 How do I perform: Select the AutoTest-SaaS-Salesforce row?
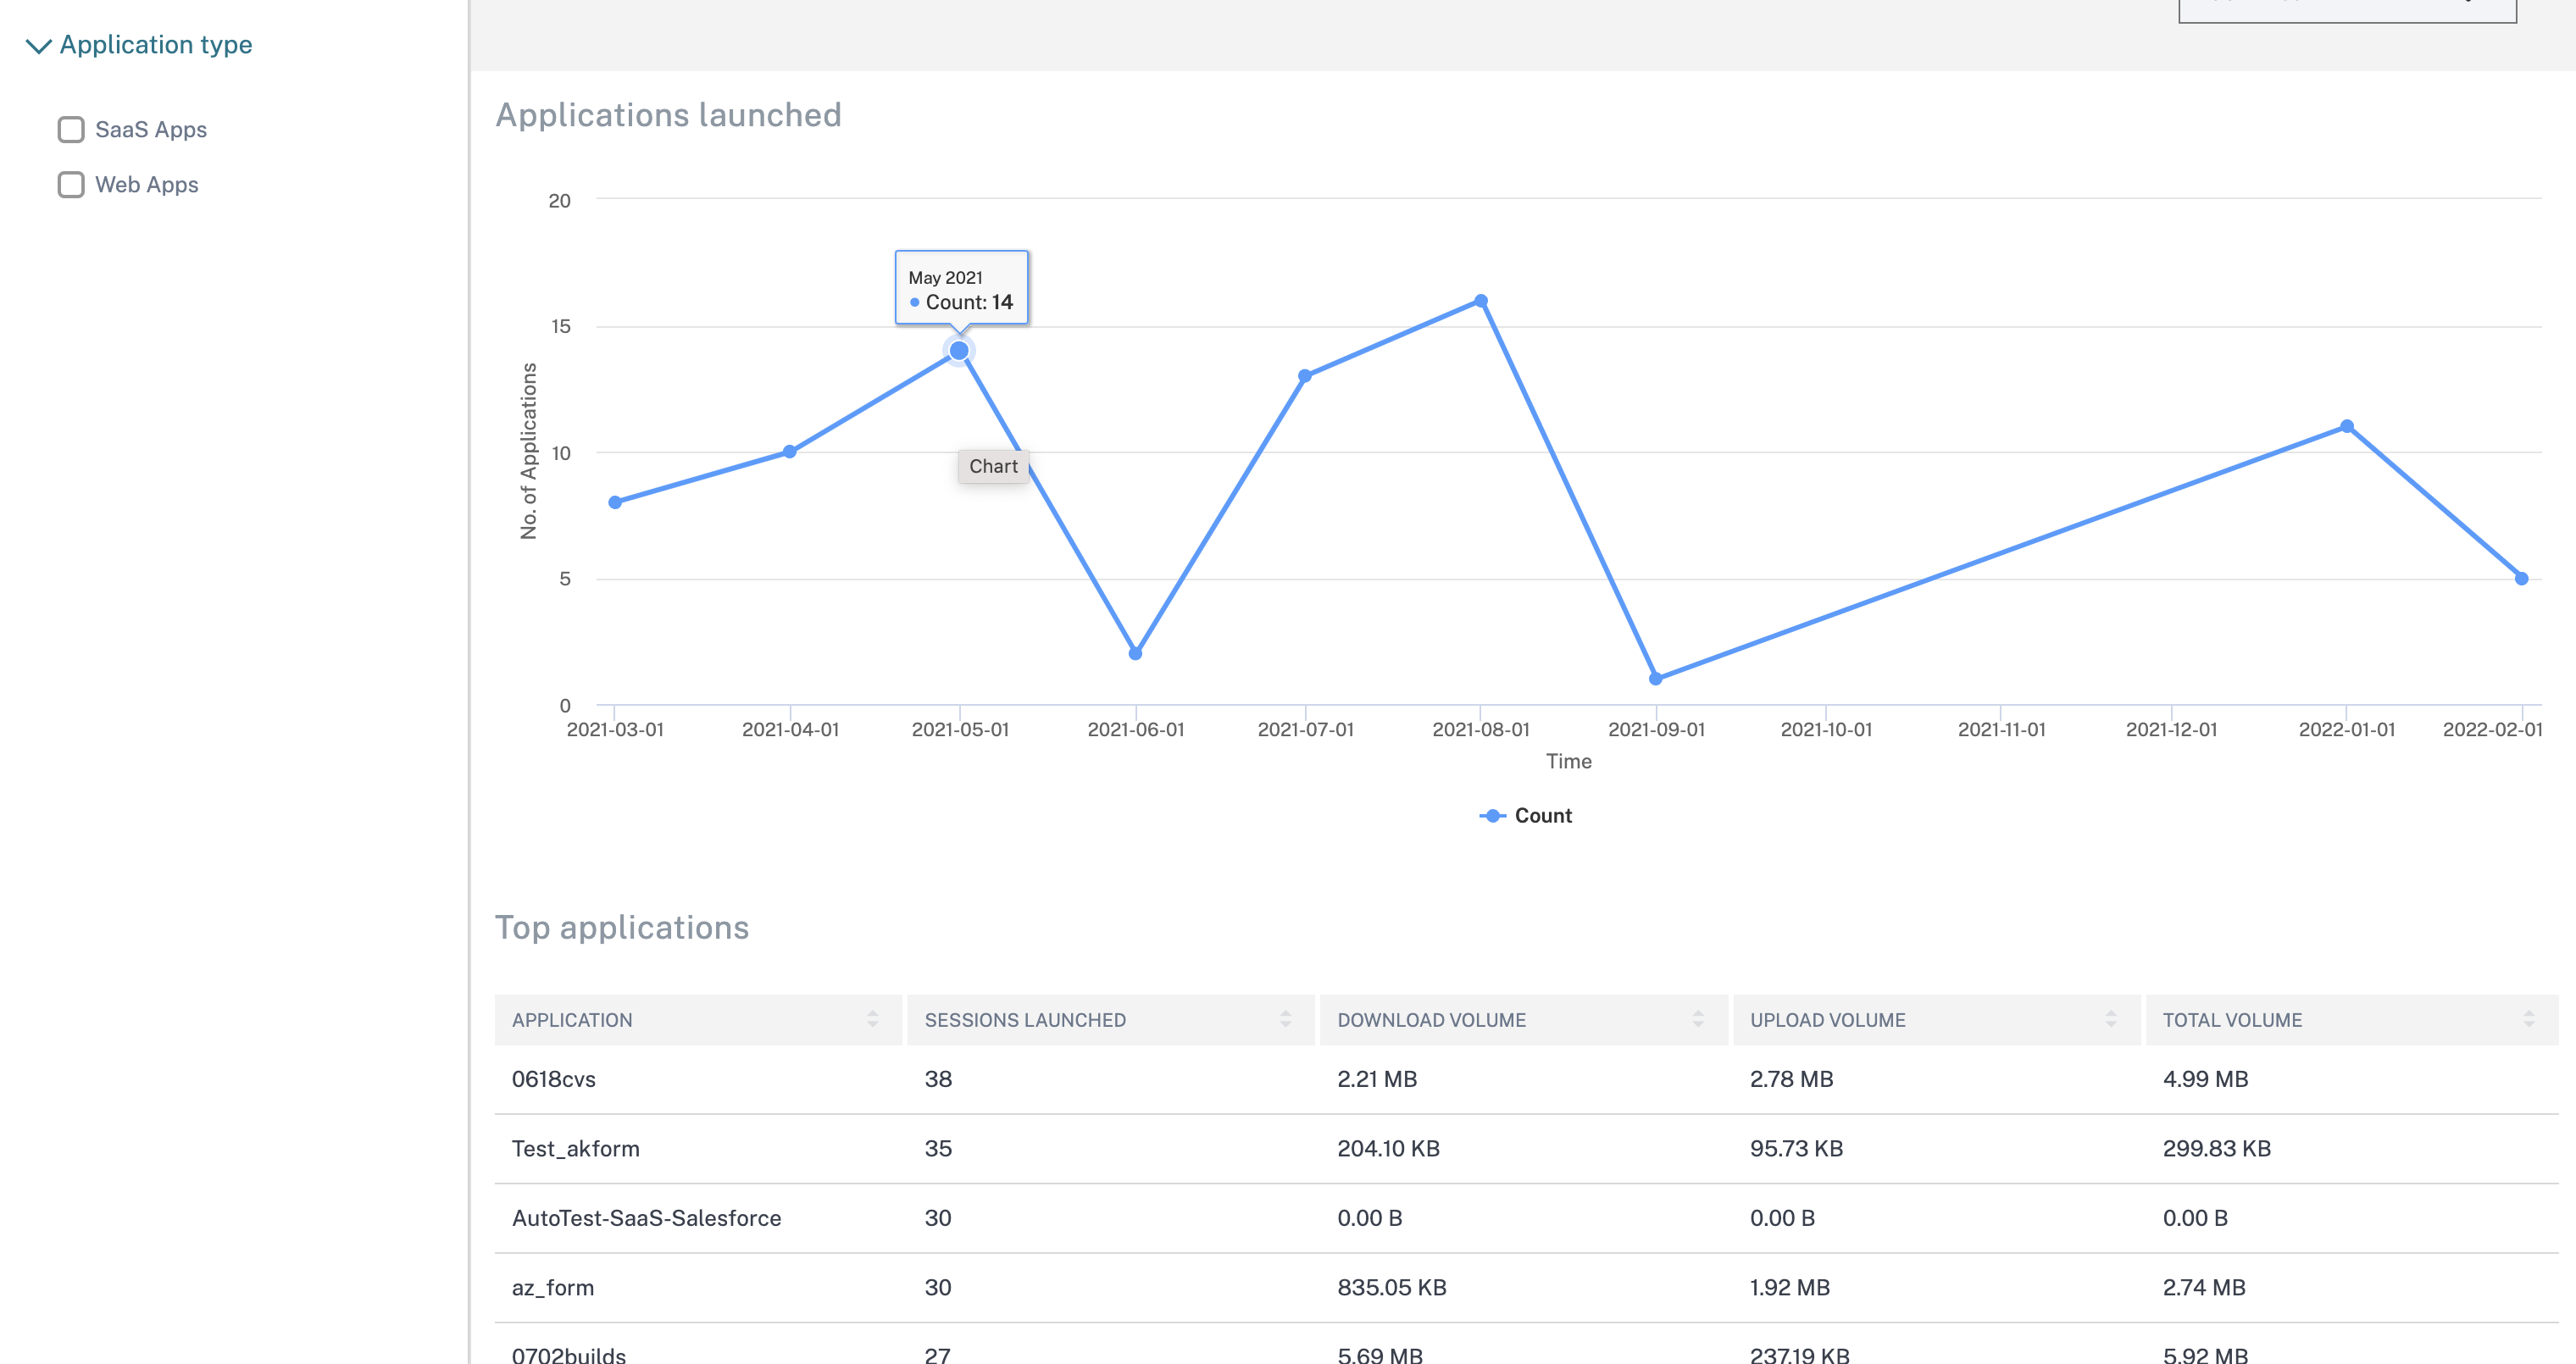coord(646,1218)
